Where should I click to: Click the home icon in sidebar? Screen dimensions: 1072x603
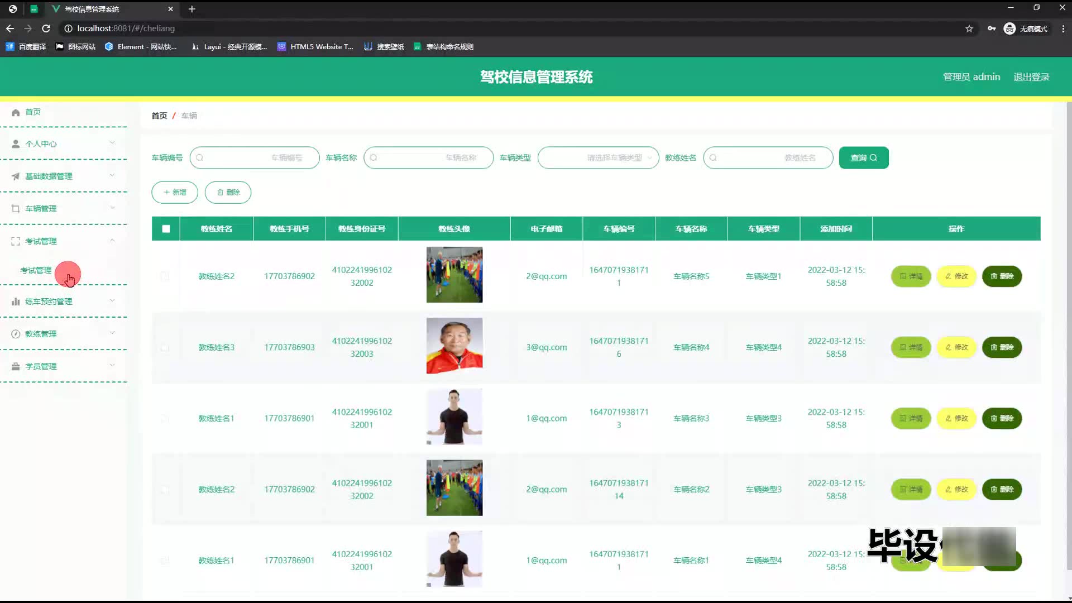(16, 112)
